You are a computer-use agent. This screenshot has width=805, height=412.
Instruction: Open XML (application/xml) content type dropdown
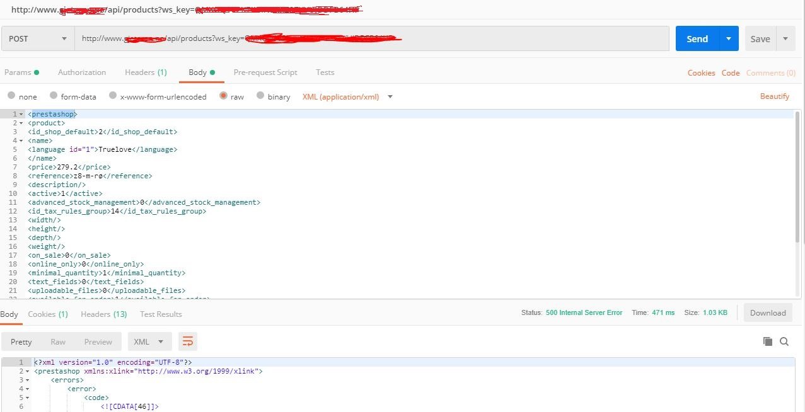(x=347, y=96)
